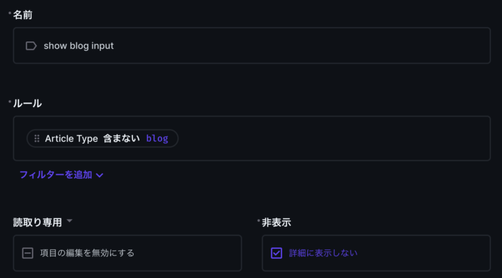502x278 pixels.
Task: Uncheck the 詳細に表示しない checkbox
Action: [276, 253]
